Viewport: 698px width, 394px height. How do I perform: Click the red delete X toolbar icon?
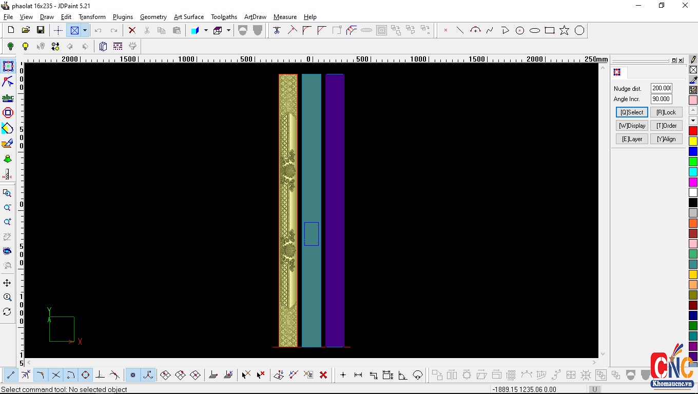(x=132, y=30)
